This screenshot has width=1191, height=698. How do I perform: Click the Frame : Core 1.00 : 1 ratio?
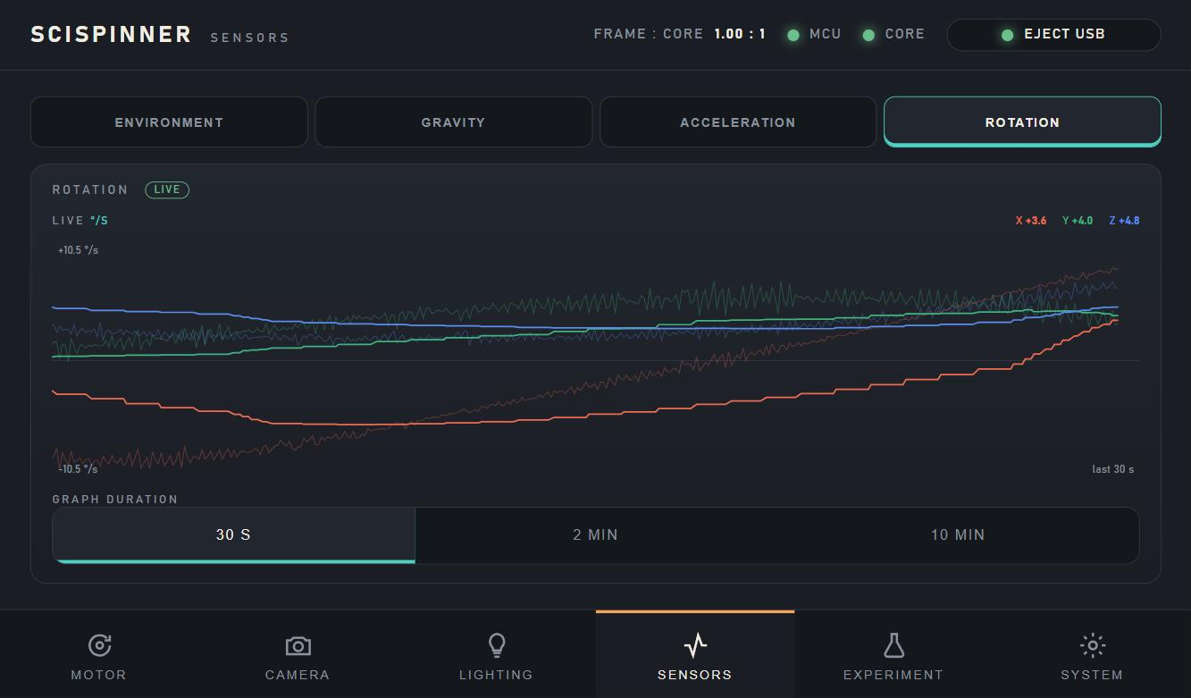[x=680, y=34]
